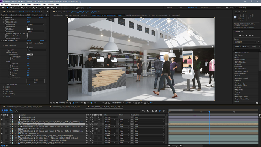Screen dimensions: 261x147
Task: Click the Home icon in the toolbar
Action: [x=3, y=8]
